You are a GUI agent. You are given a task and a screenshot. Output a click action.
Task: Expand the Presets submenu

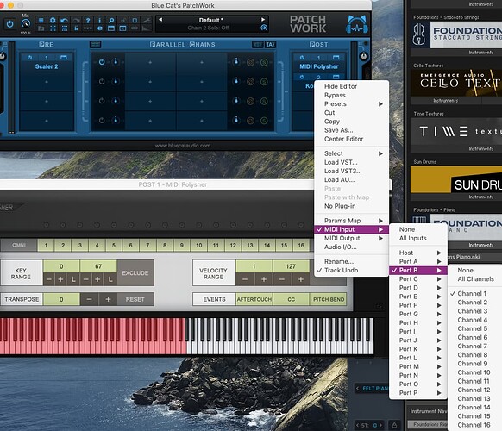point(351,104)
